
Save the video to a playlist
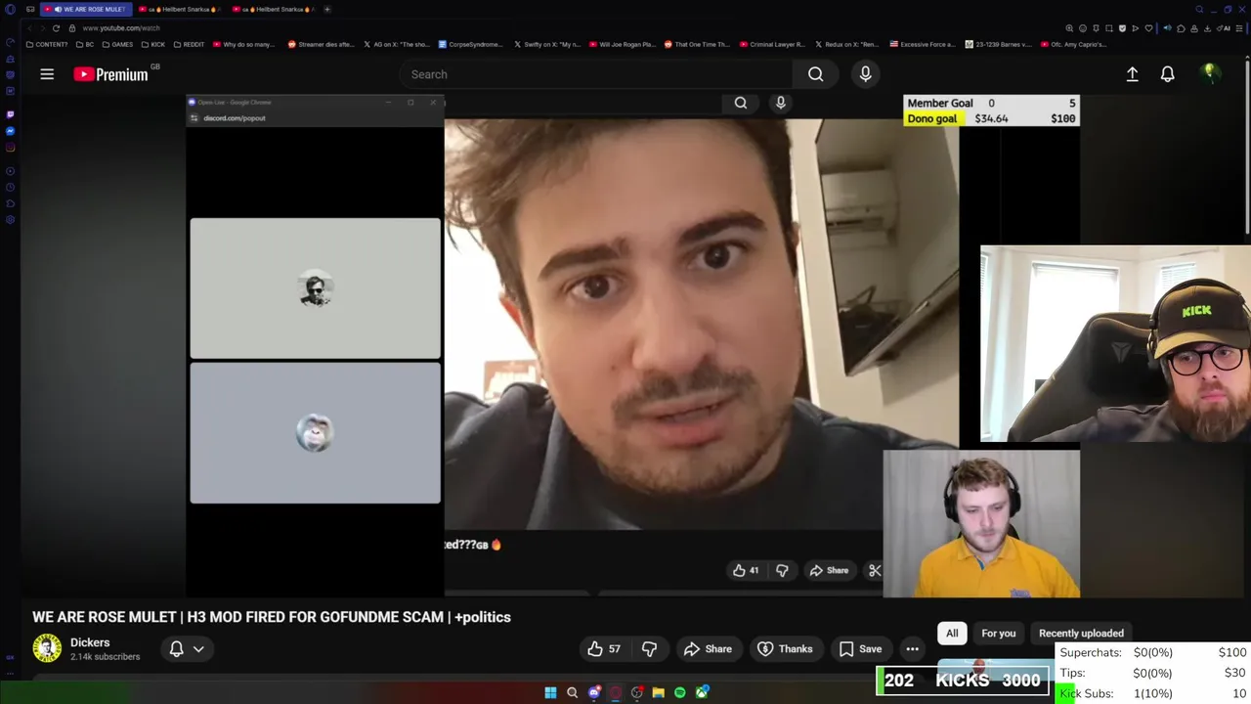pos(861,649)
